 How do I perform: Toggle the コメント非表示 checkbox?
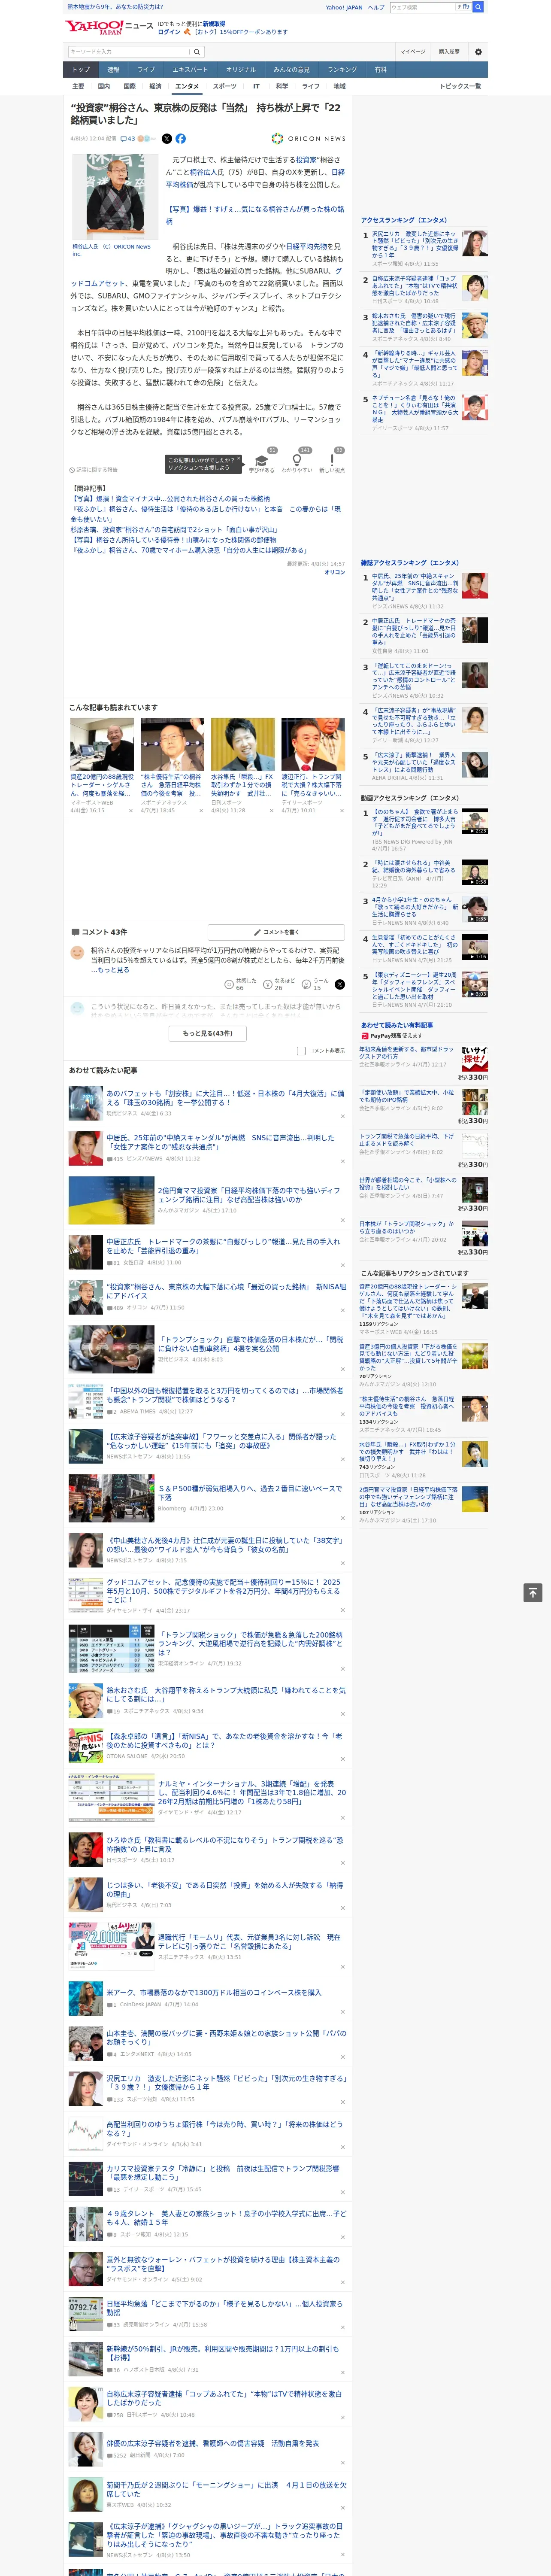pos(301,1051)
